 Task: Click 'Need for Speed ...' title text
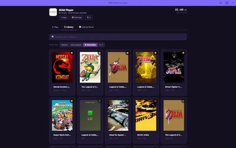[117, 135]
